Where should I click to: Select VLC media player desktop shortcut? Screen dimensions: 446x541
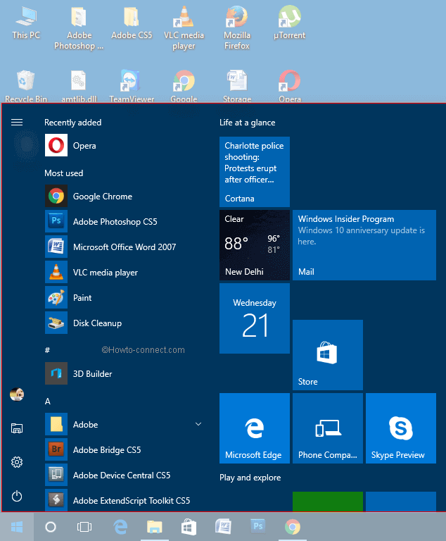[184, 28]
